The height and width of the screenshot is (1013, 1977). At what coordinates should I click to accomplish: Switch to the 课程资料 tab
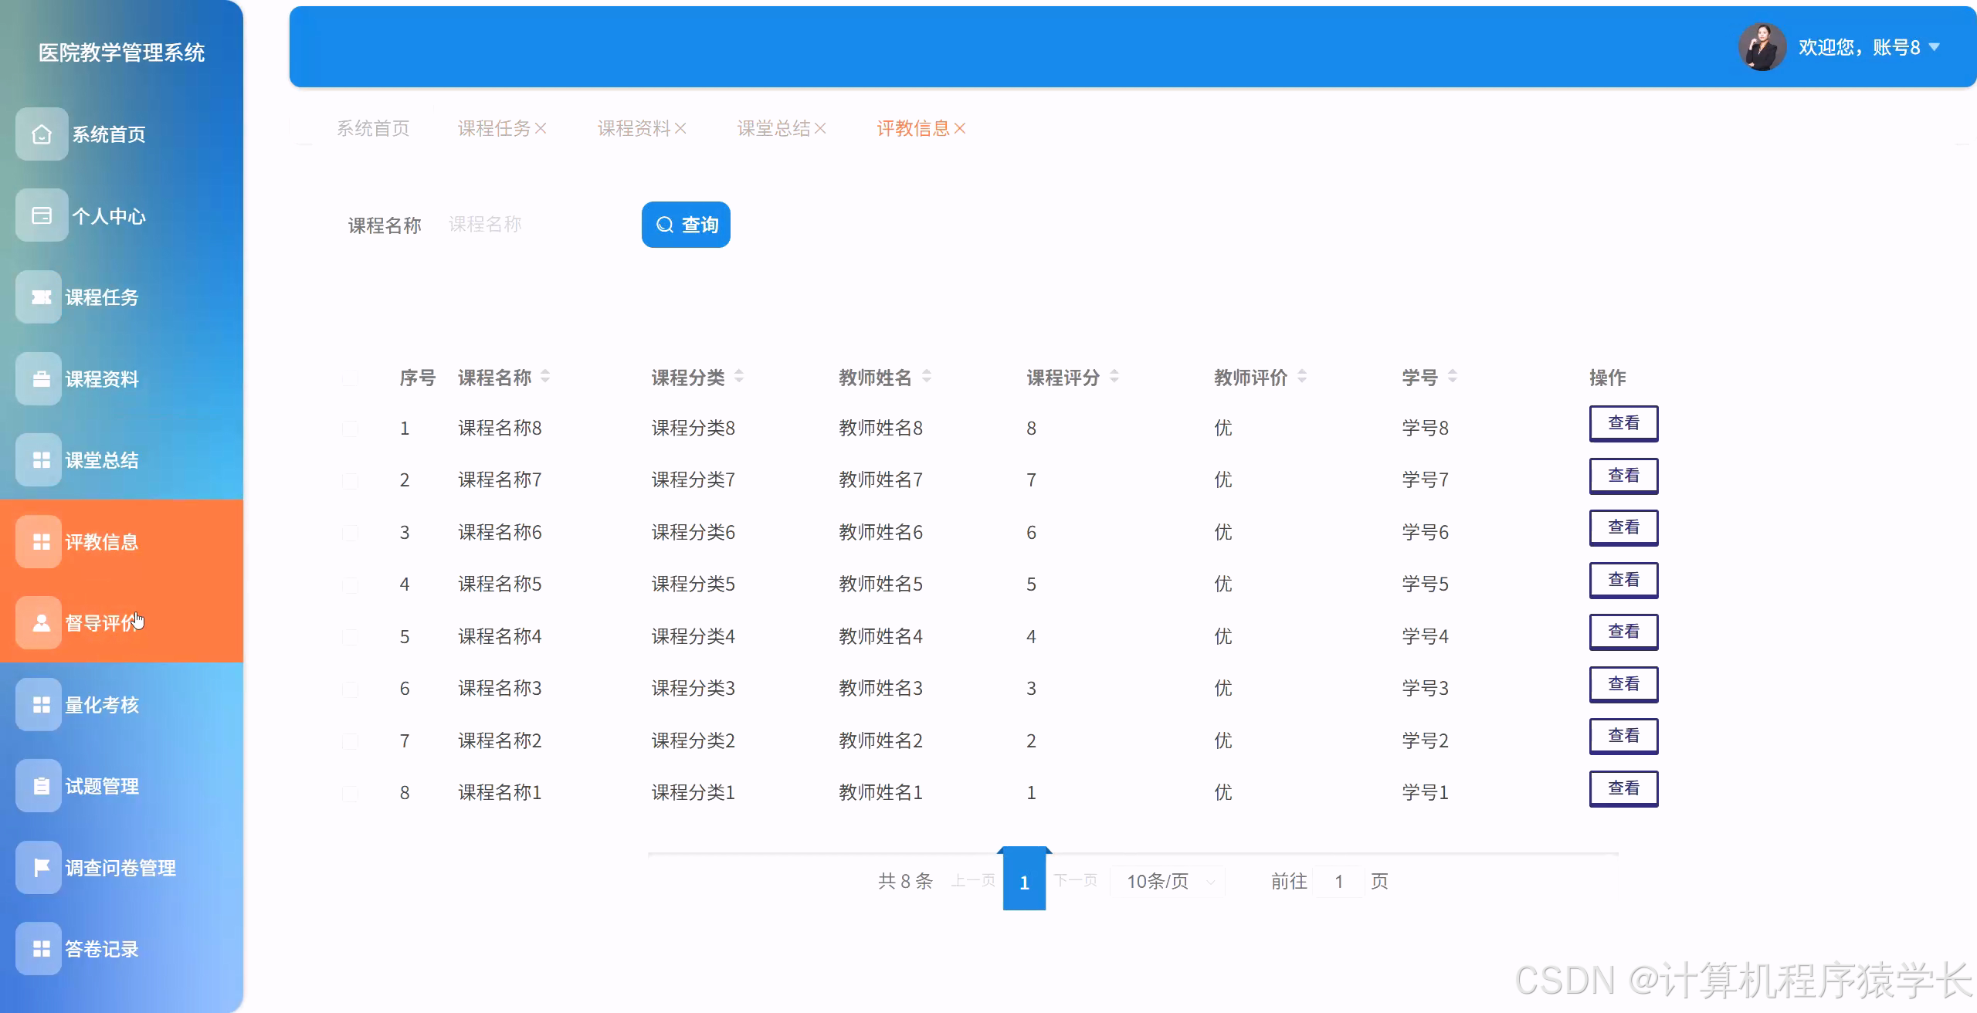pos(634,128)
